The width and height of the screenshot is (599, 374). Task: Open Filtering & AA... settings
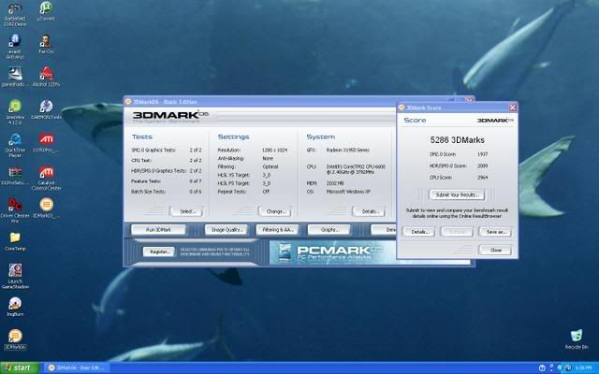277,230
